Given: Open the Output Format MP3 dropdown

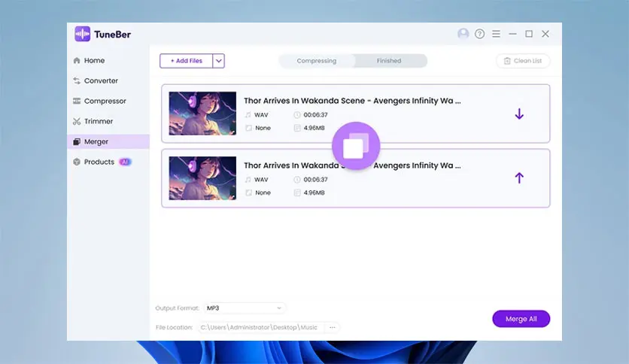Looking at the screenshot, I should (245, 308).
